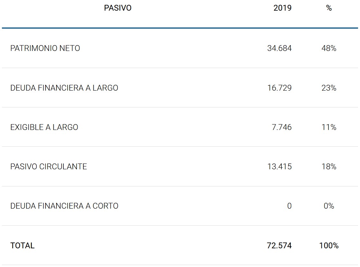The image size is (360, 267).
Task: Click the 72.574 total value
Action: [279, 245]
